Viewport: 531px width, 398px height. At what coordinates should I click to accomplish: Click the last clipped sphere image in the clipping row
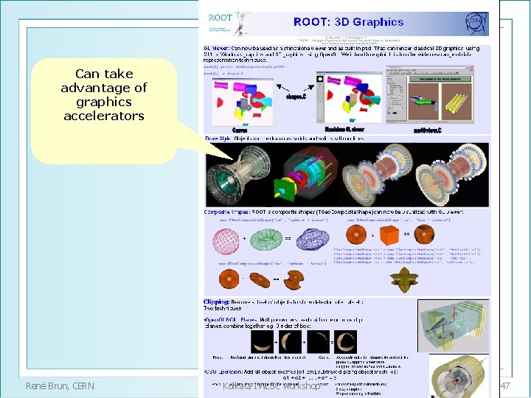[345, 342]
